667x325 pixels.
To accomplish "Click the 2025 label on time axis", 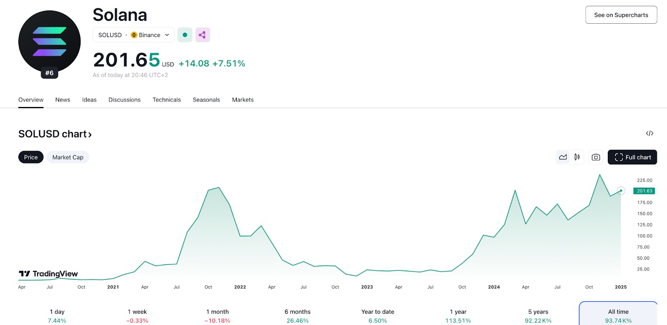I will [x=621, y=287].
